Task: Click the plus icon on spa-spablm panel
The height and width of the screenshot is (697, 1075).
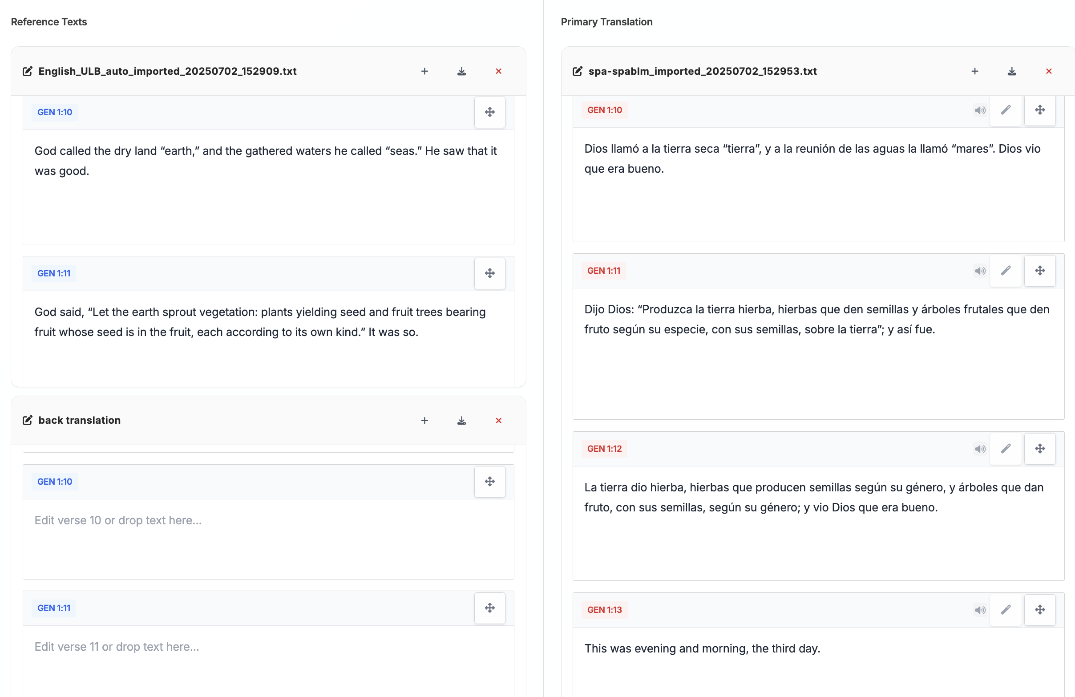Action: click(x=974, y=71)
